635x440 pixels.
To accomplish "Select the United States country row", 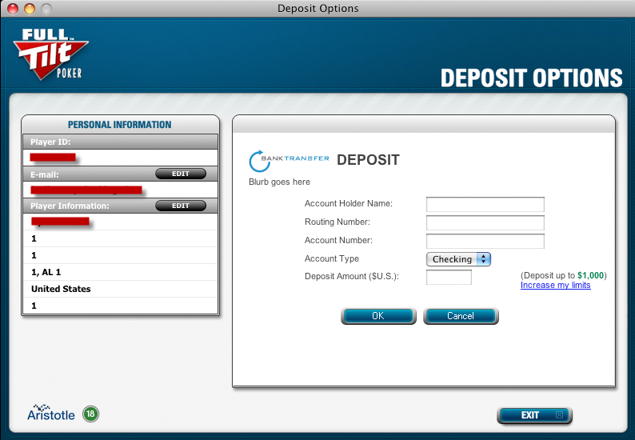I will coord(120,289).
